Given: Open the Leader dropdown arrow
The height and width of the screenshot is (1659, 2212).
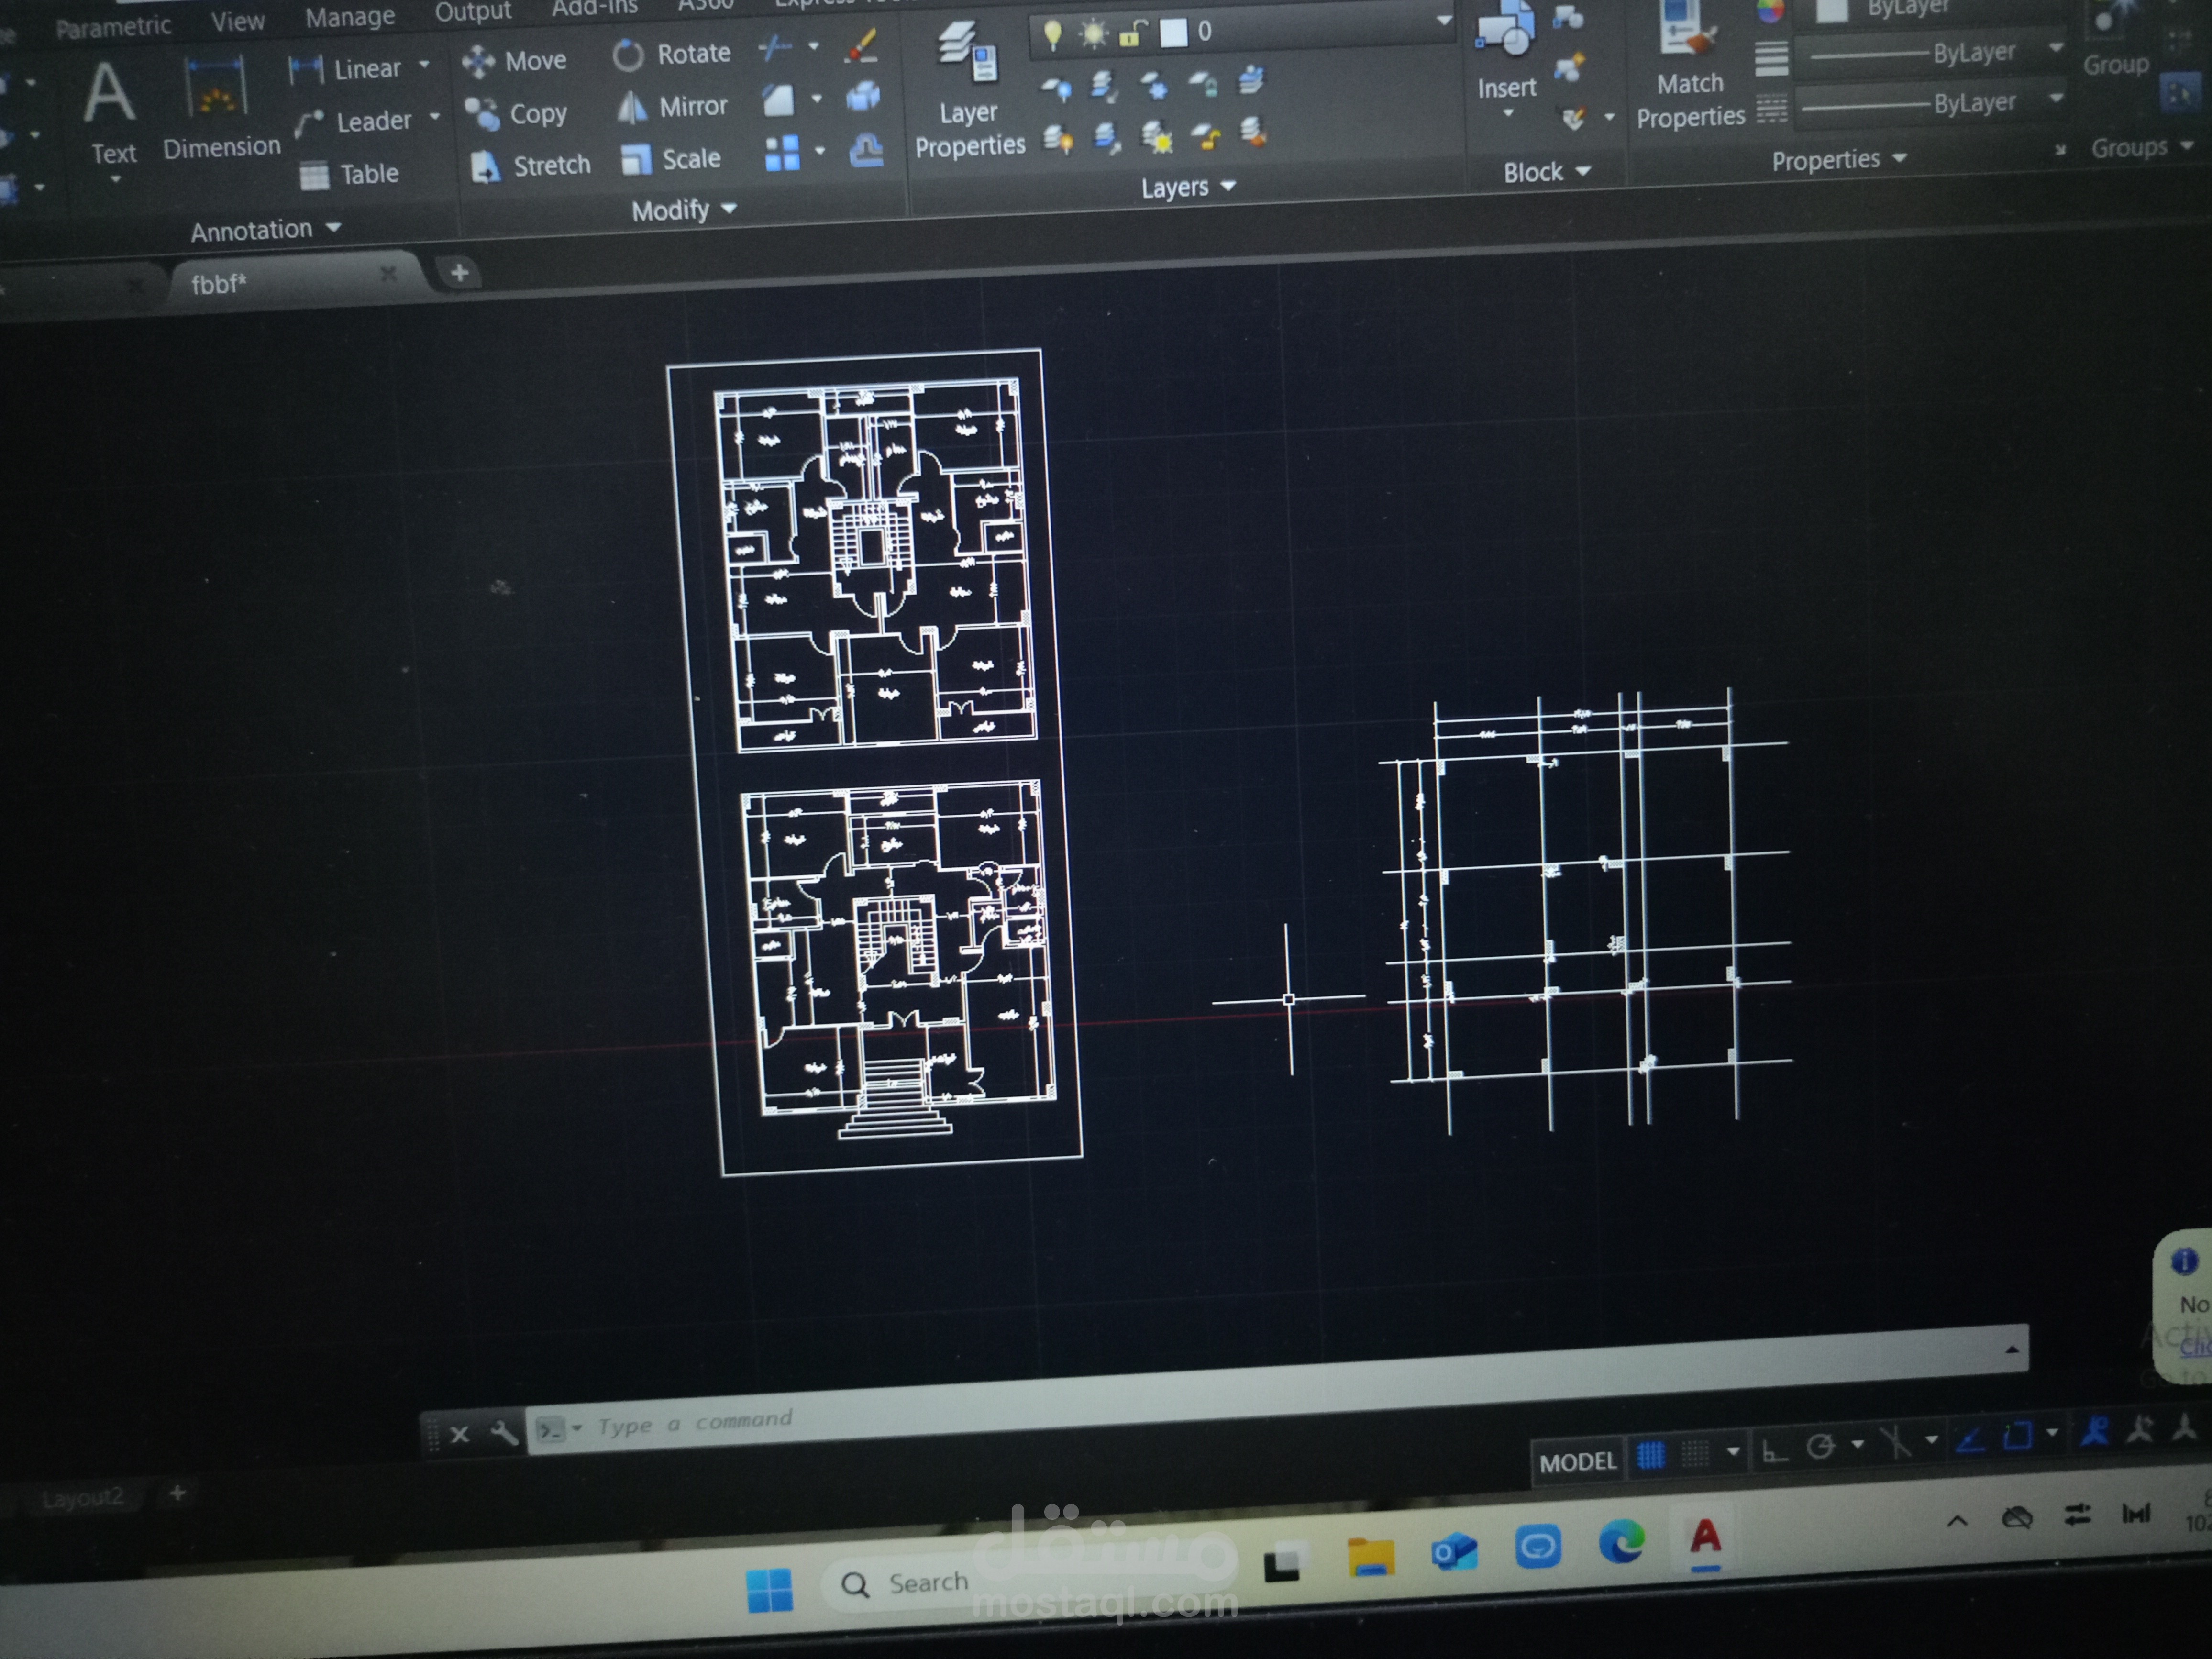Looking at the screenshot, I should pos(434,117).
